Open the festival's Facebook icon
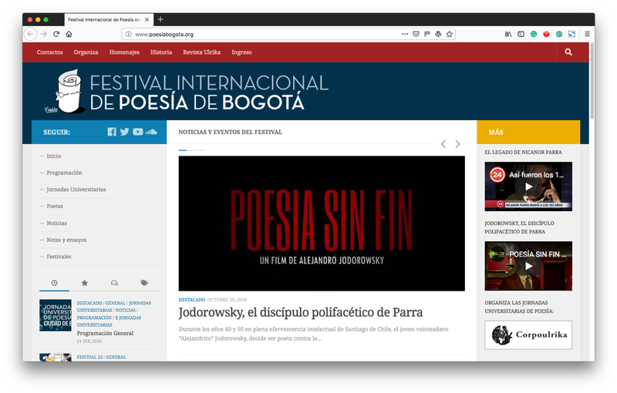 click(112, 132)
